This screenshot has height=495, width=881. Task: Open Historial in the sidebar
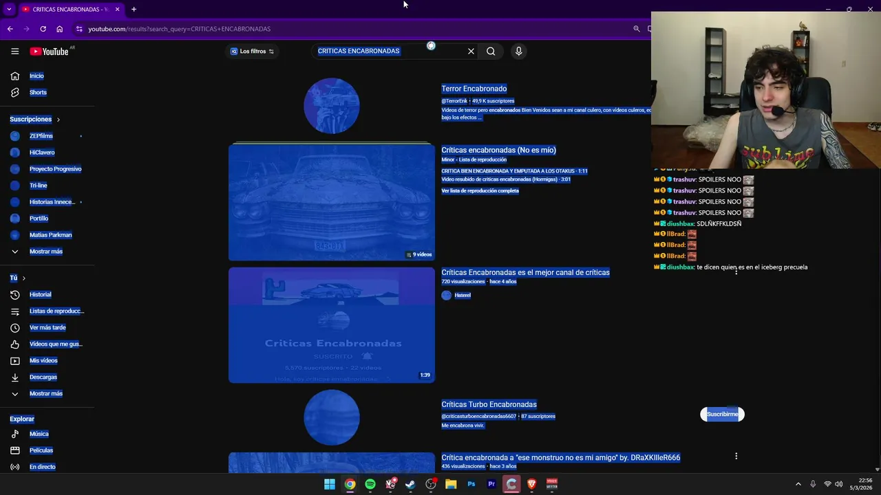pos(40,294)
